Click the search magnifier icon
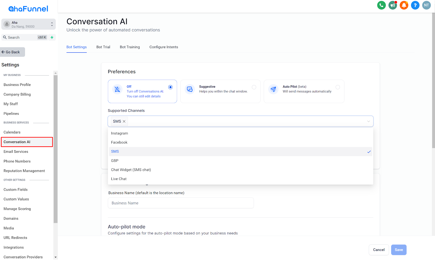This screenshot has height=261, width=435. coord(5,37)
